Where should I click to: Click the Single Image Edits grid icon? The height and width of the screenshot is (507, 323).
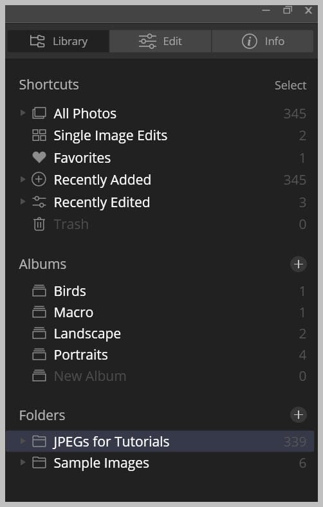[x=39, y=135]
